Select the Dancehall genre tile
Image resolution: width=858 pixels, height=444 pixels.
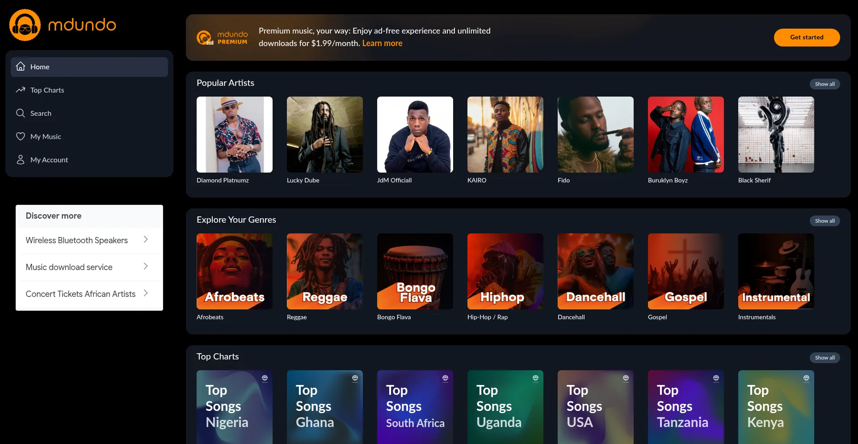(x=596, y=271)
